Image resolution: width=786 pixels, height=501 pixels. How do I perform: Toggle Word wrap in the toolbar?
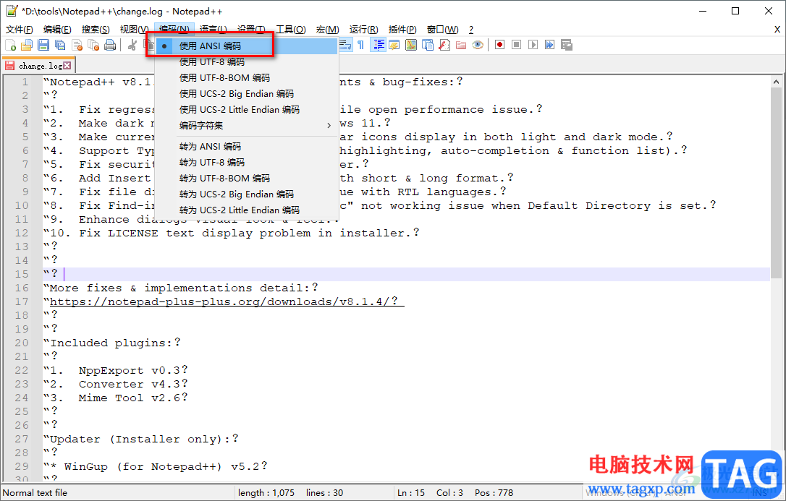[345, 45]
